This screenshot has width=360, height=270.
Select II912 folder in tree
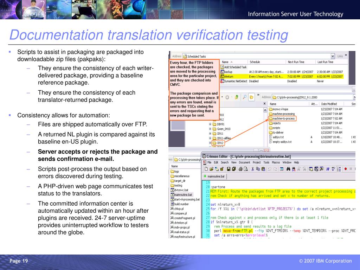(218, 143)
